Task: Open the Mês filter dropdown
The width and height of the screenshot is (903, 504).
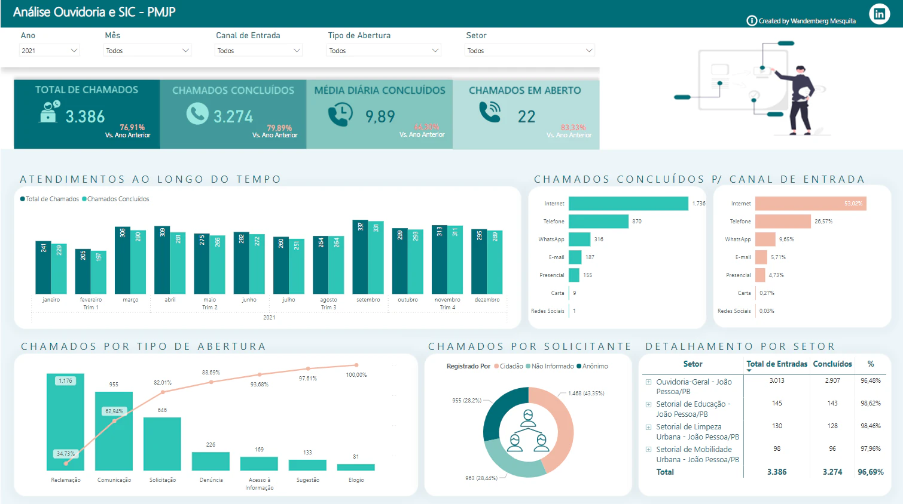Action: [x=148, y=51]
